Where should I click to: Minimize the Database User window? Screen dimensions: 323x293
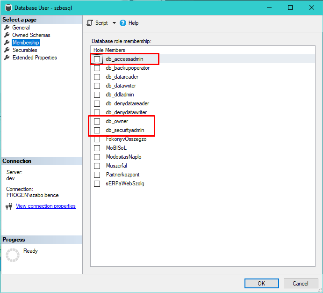point(269,7)
